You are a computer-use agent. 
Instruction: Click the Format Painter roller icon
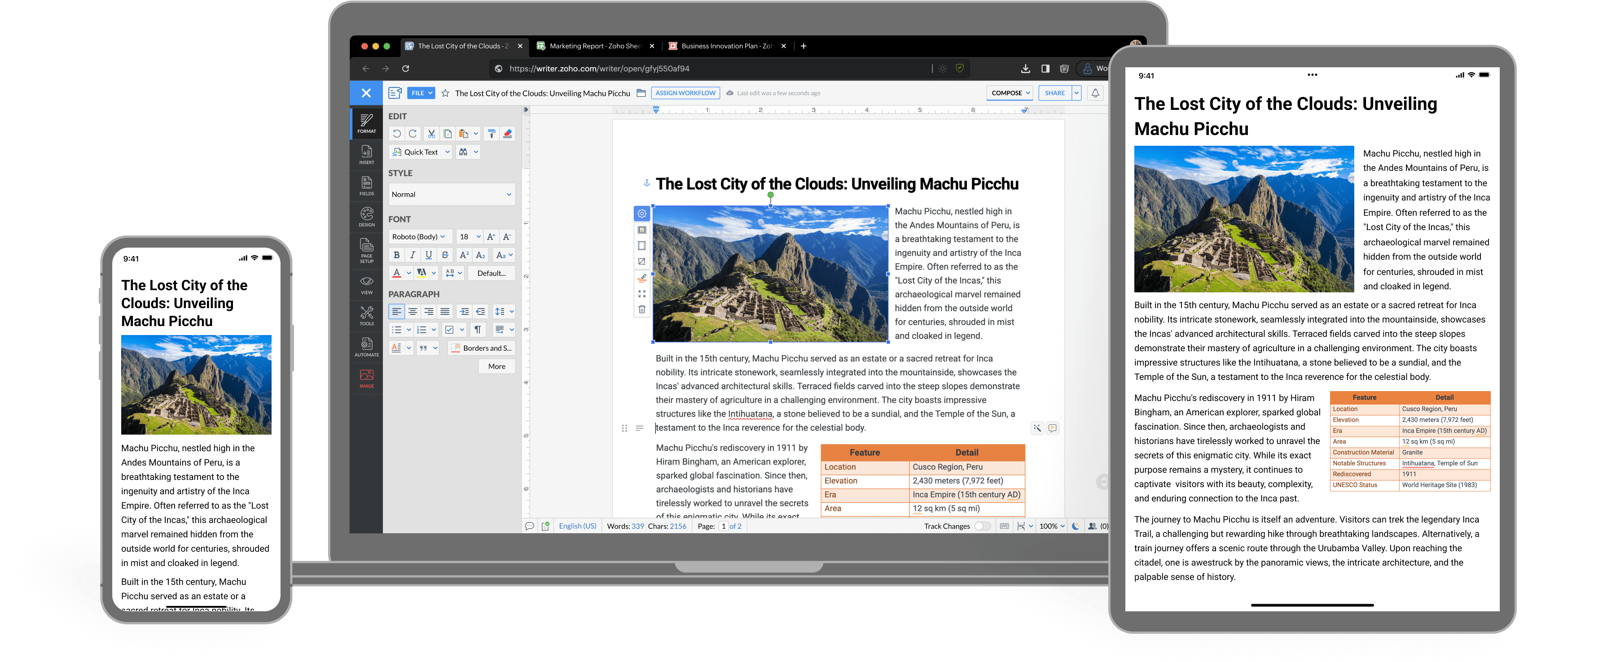click(492, 134)
